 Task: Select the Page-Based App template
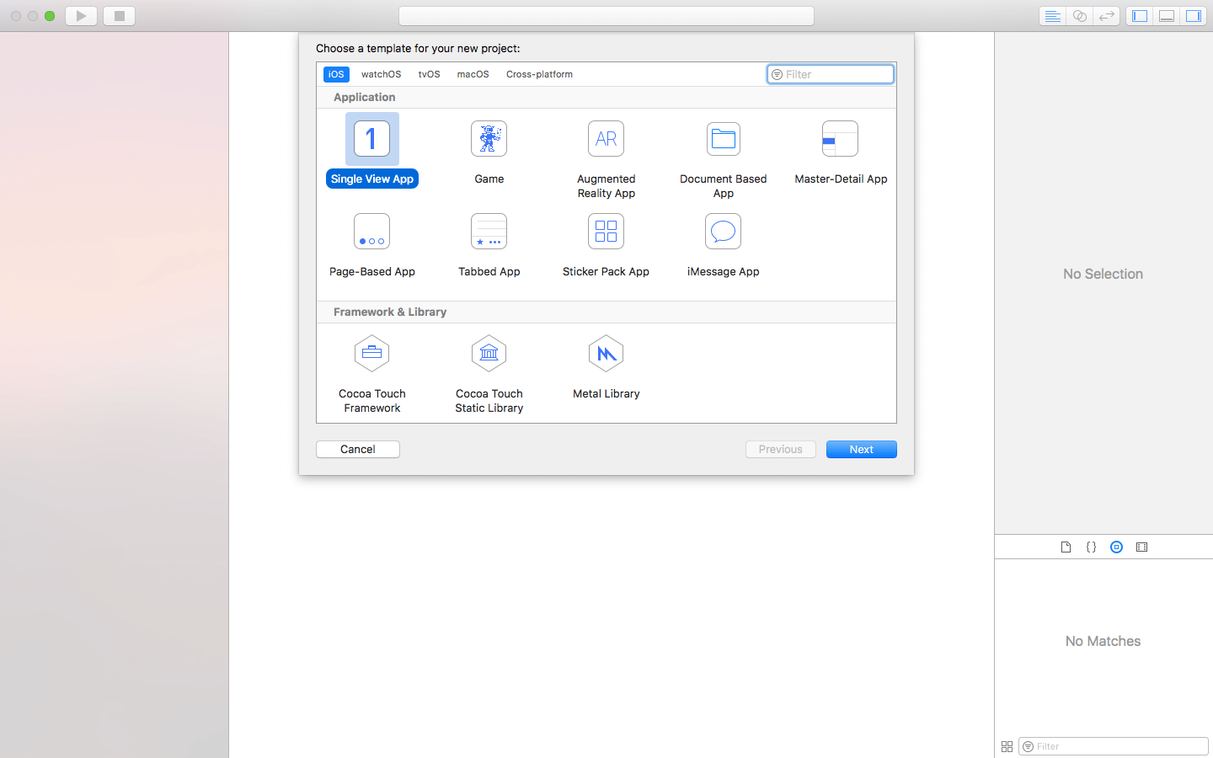371,232
